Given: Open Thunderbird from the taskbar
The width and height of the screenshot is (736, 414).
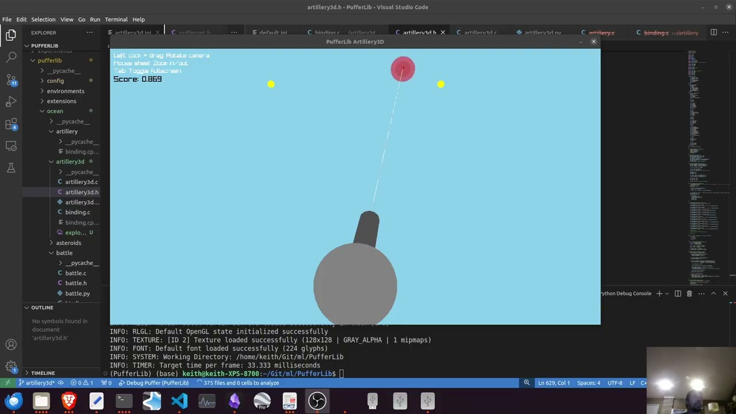Looking at the screenshot, I should 14,401.
